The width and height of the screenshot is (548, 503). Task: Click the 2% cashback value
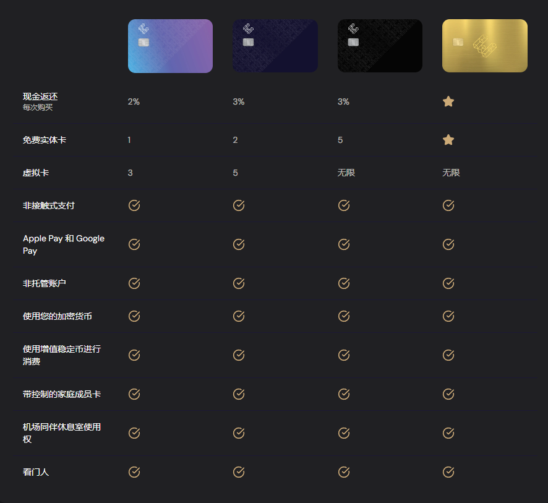pyautogui.click(x=134, y=101)
